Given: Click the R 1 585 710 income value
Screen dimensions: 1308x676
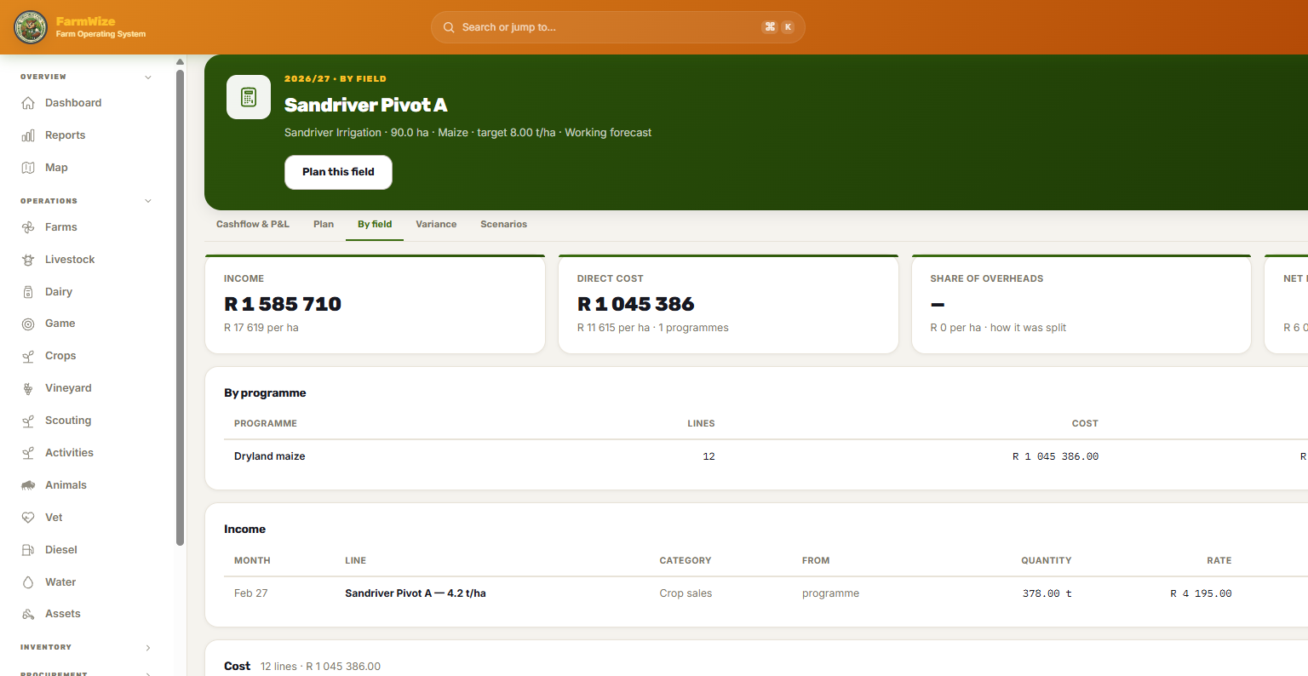Looking at the screenshot, I should pos(283,304).
